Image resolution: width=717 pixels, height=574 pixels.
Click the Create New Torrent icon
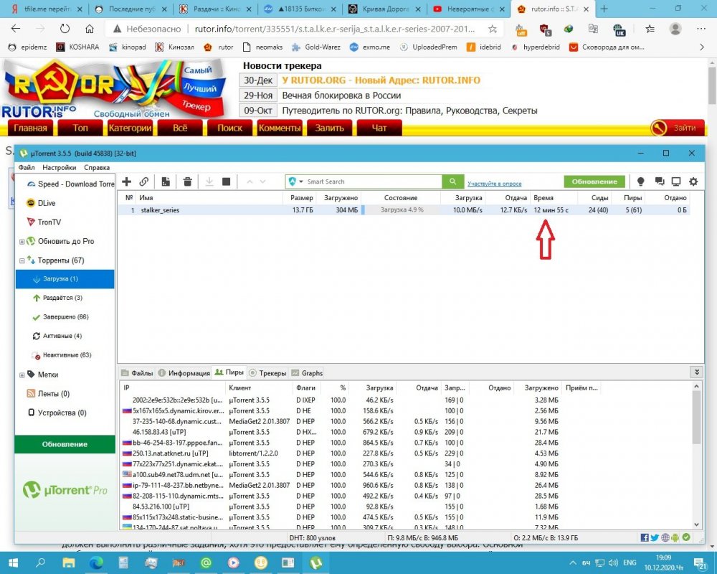pyautogui.click(x=166, y=182)
